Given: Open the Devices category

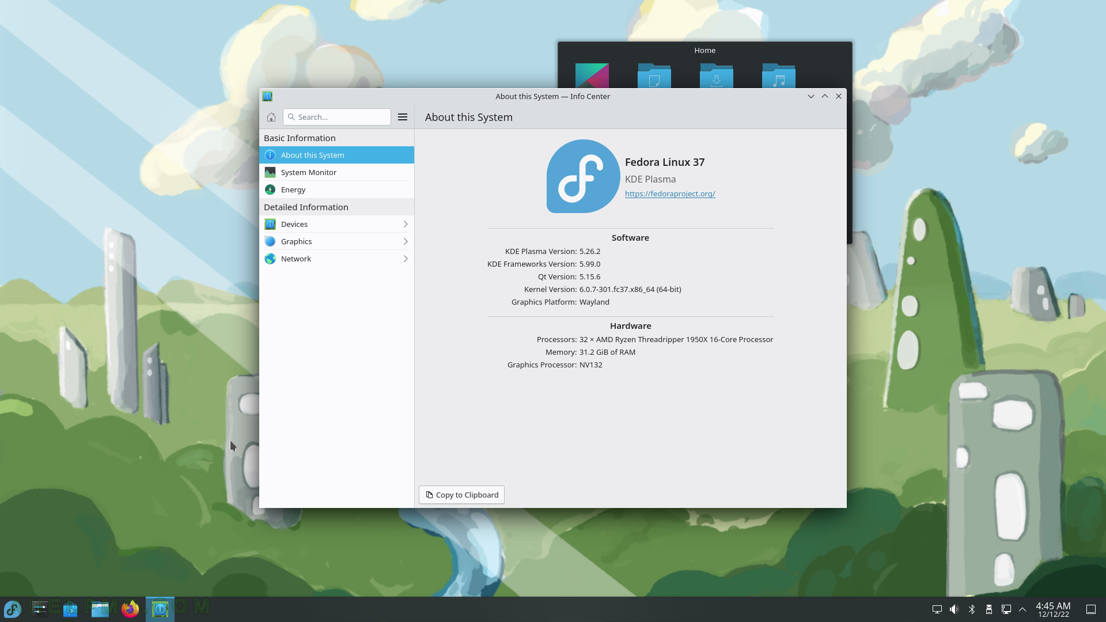Looking at the screenshot, I should (x=336, y=224).
